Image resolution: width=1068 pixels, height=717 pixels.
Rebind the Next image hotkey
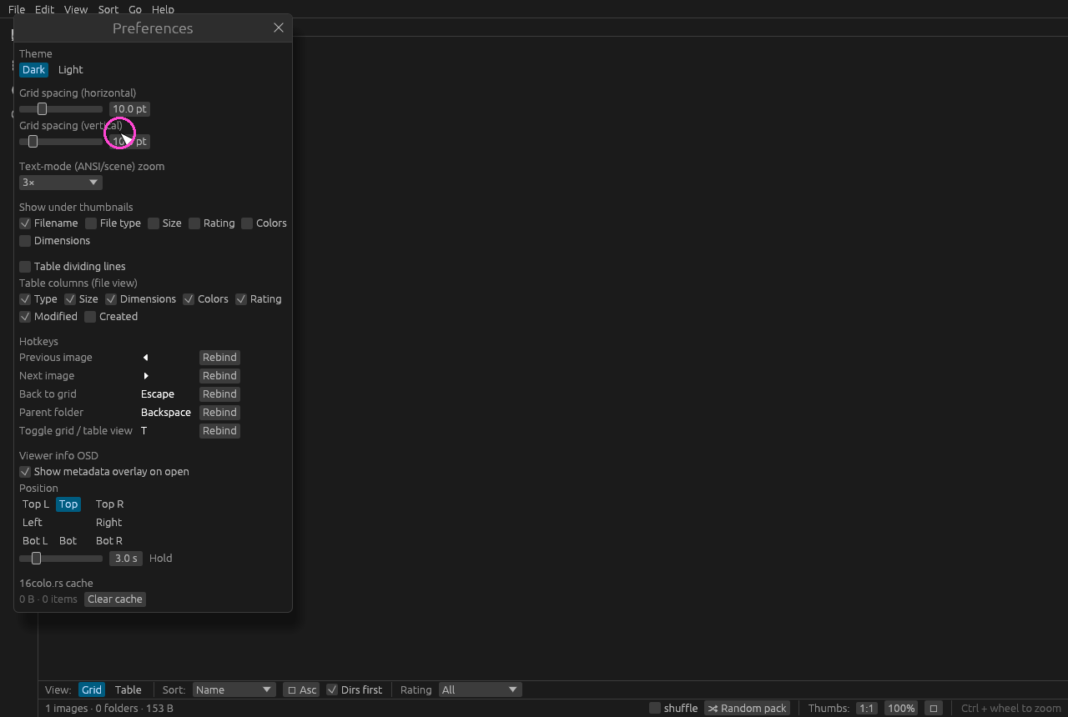point(219,376)
